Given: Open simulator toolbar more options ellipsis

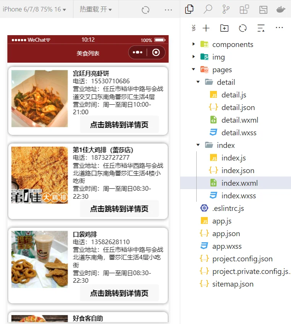Looking at the screenshot, I should point(168,10).
